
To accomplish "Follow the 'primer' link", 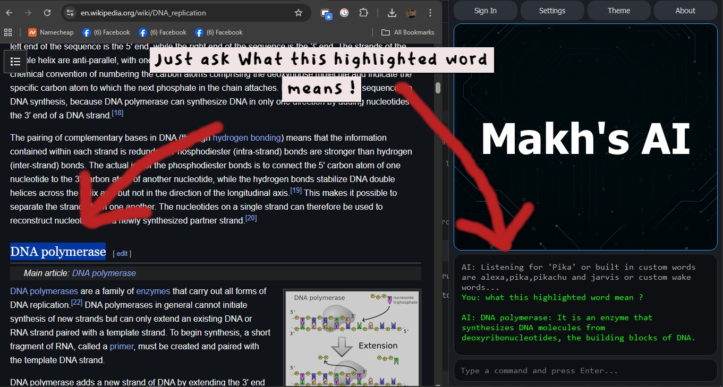I will coord(122,346).
